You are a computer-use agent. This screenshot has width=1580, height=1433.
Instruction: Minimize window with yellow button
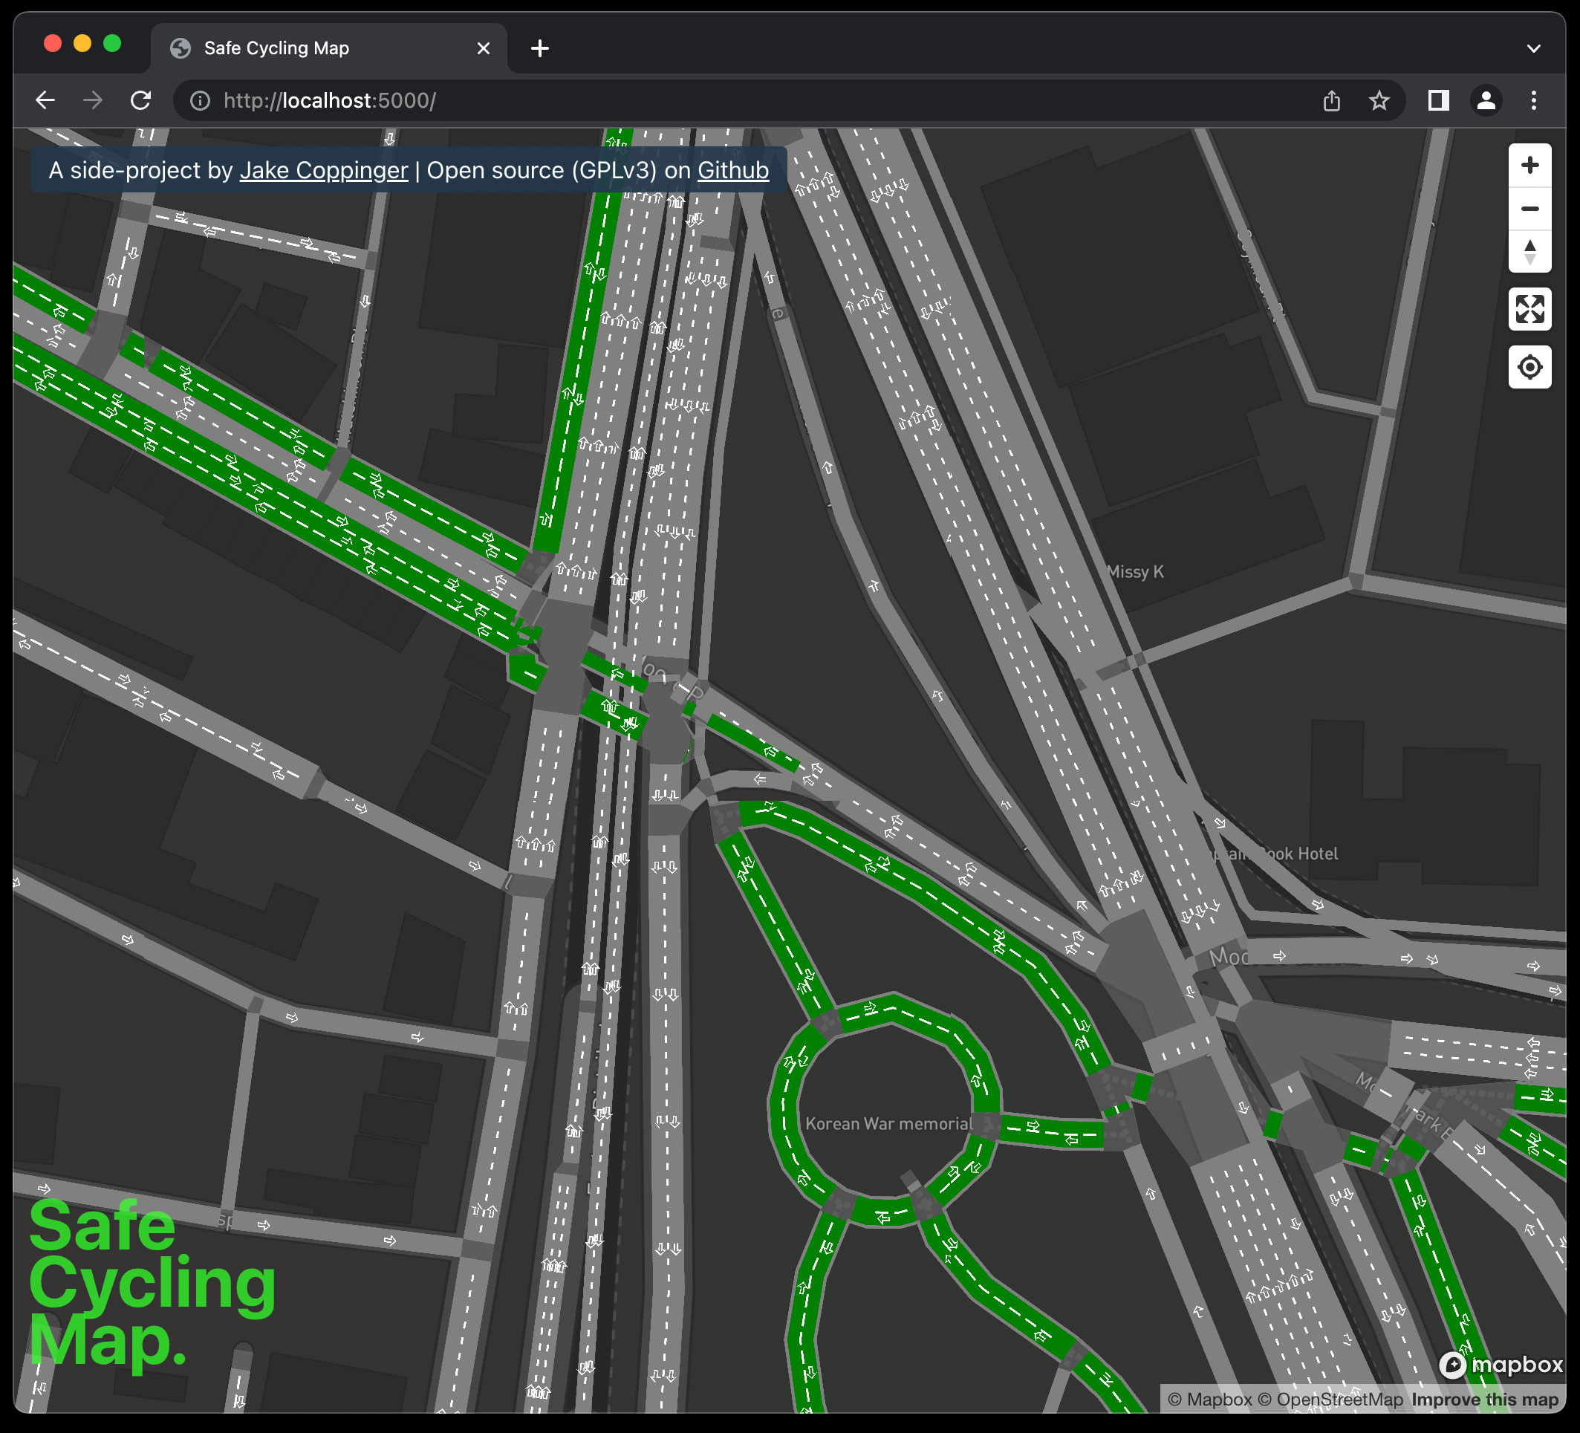(x=82, y=44)
